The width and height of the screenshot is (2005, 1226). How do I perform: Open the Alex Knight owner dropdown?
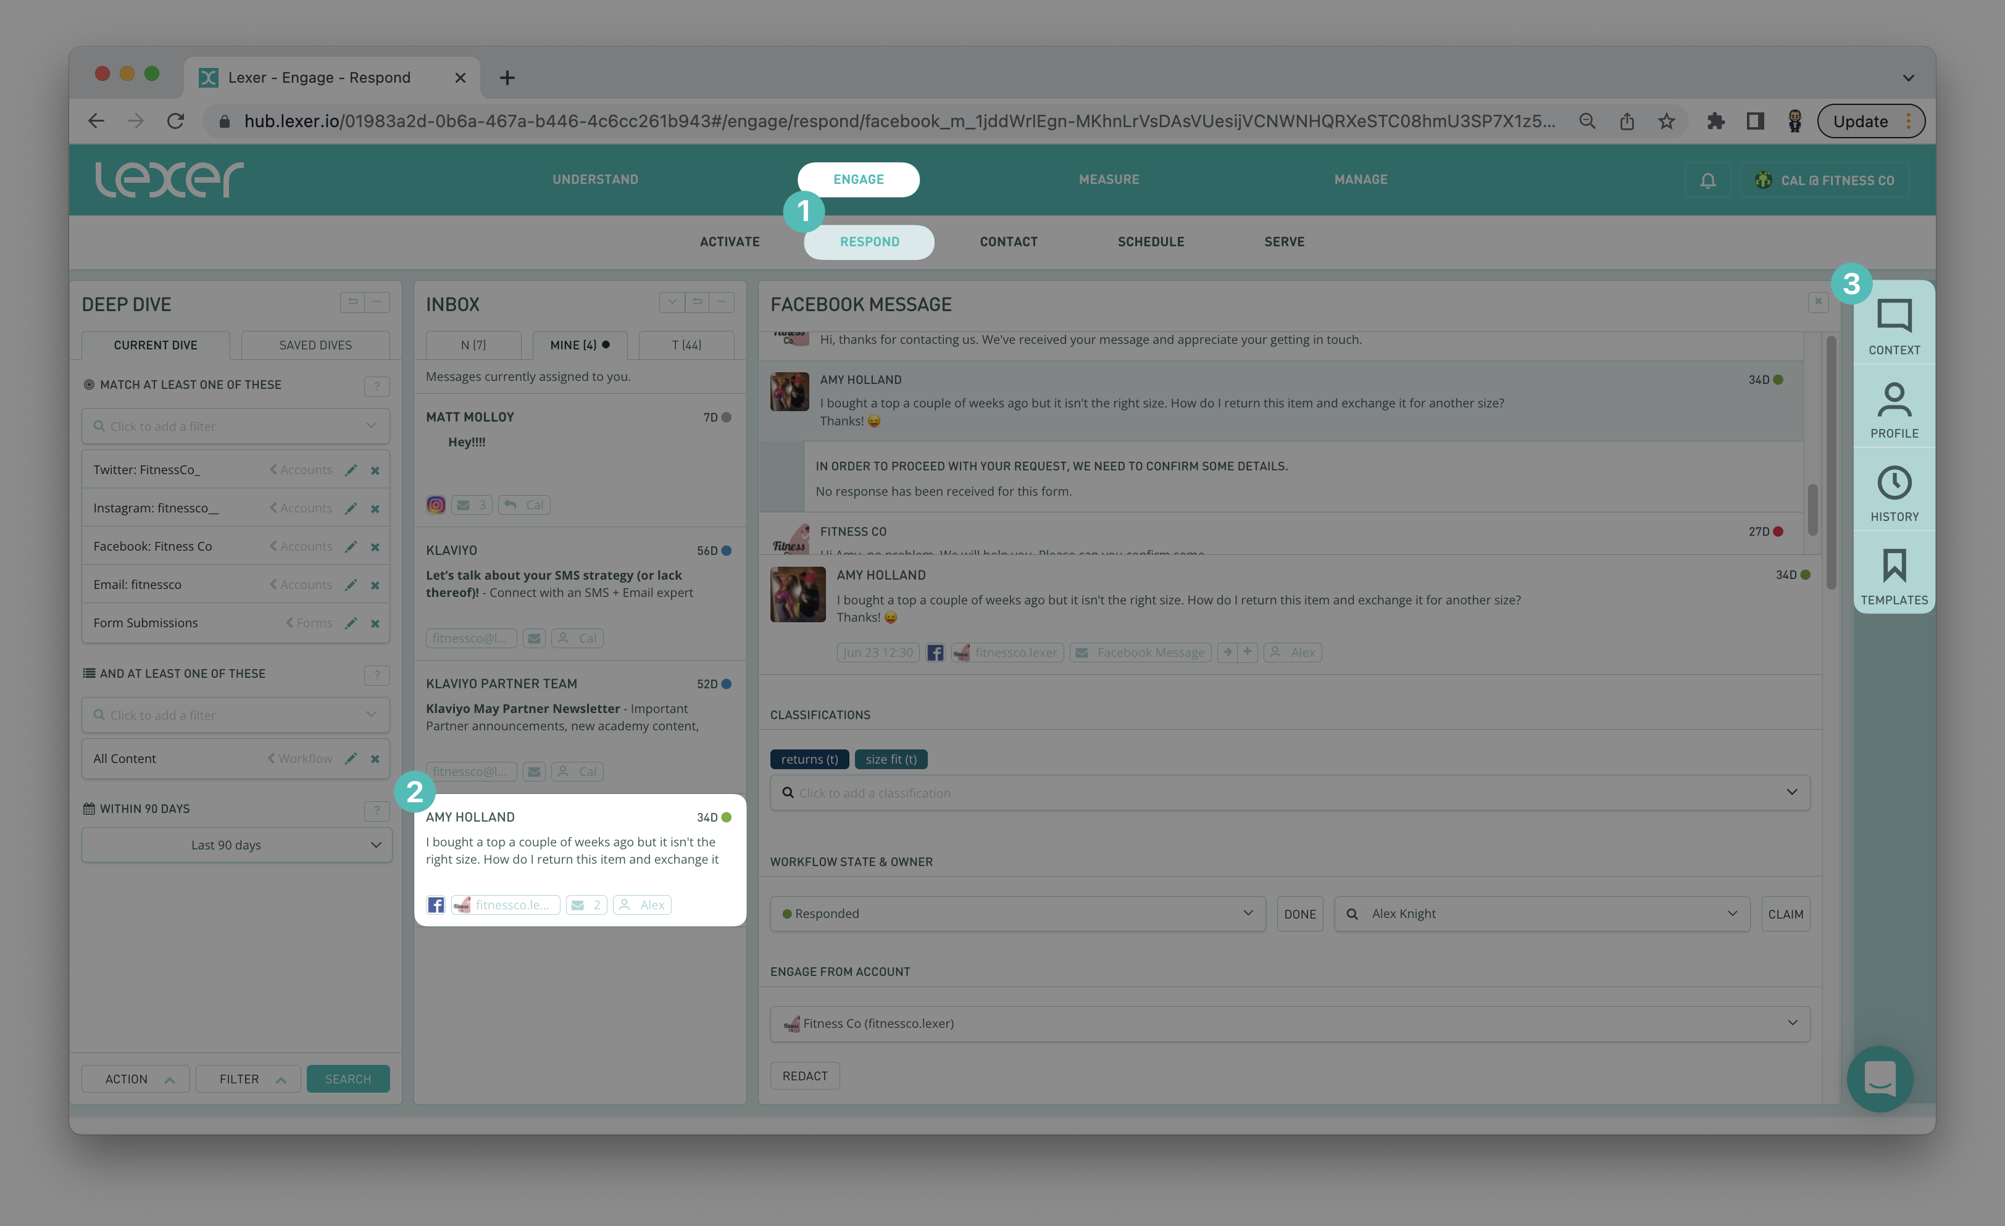tap(1542, 914)
